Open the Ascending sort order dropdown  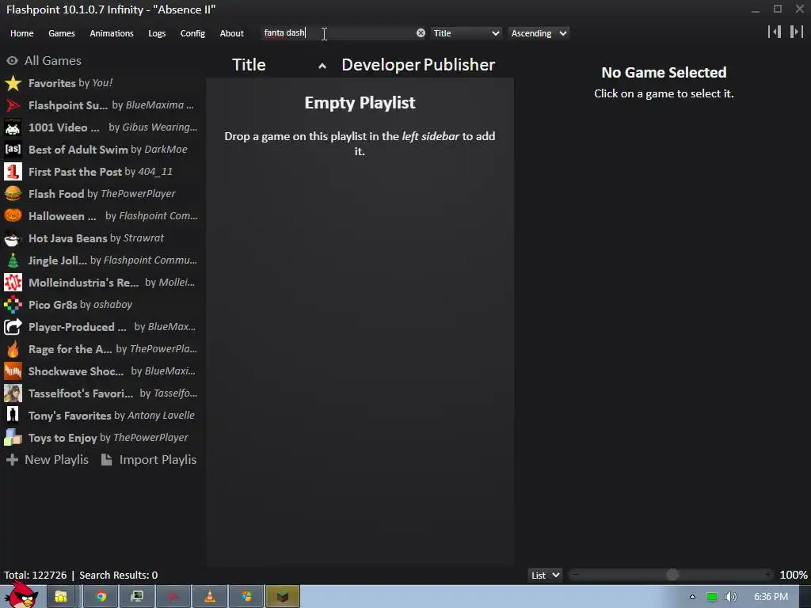tap(539, 33)
